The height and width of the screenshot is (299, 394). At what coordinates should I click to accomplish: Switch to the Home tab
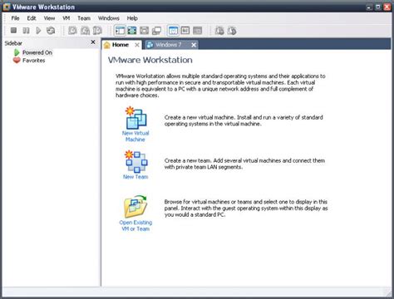[x=121, y=45]
